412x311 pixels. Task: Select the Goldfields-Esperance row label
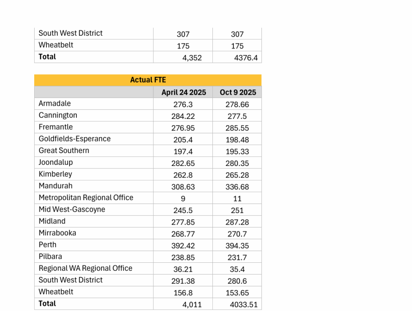74,139
